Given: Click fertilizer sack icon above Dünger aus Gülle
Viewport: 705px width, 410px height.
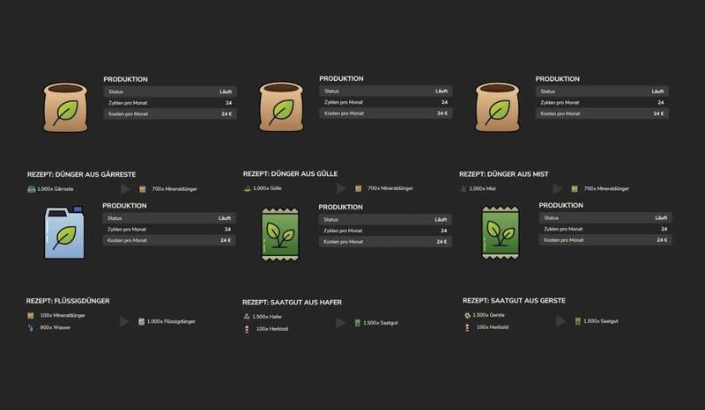Looking at the screenshot, I should [x=281, y=106].
